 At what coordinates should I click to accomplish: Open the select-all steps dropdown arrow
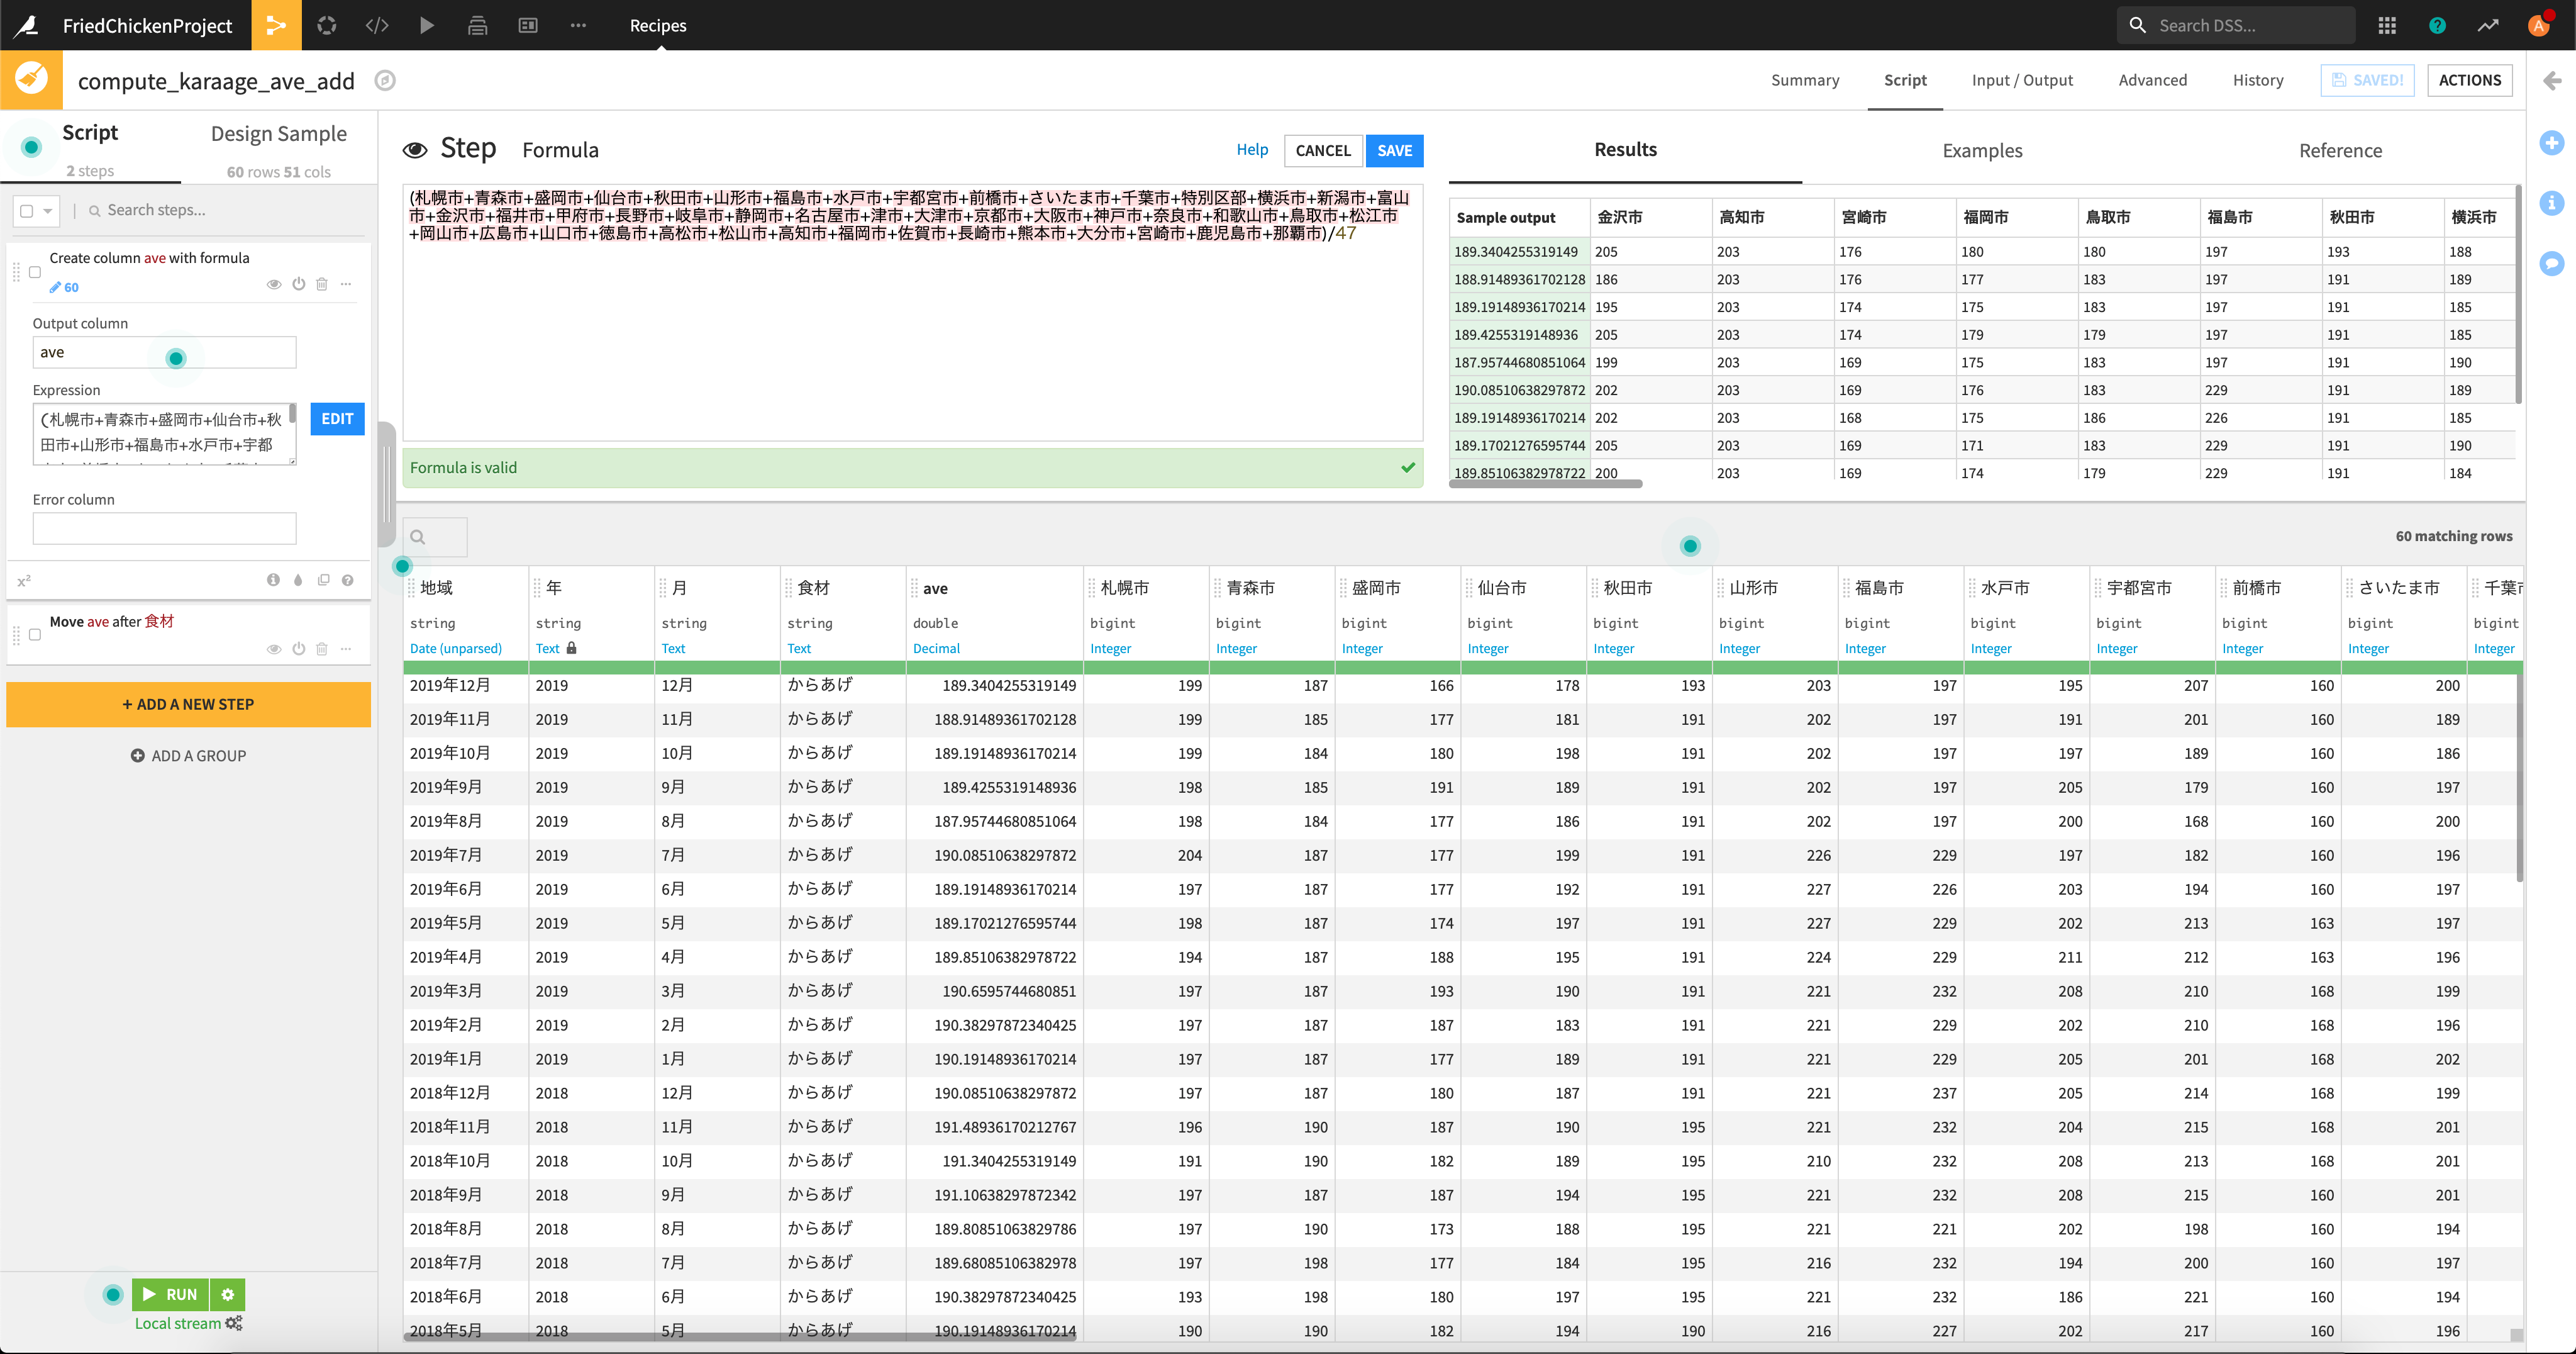47,211
